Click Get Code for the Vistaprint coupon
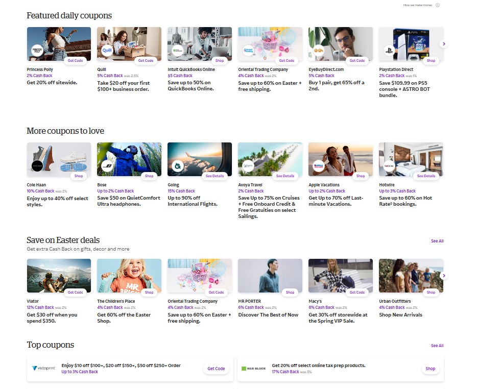 (216, 369)
